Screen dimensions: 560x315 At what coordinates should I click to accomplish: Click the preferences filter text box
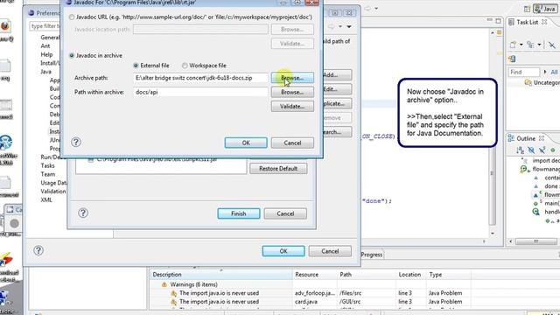(x=45, y=26)
